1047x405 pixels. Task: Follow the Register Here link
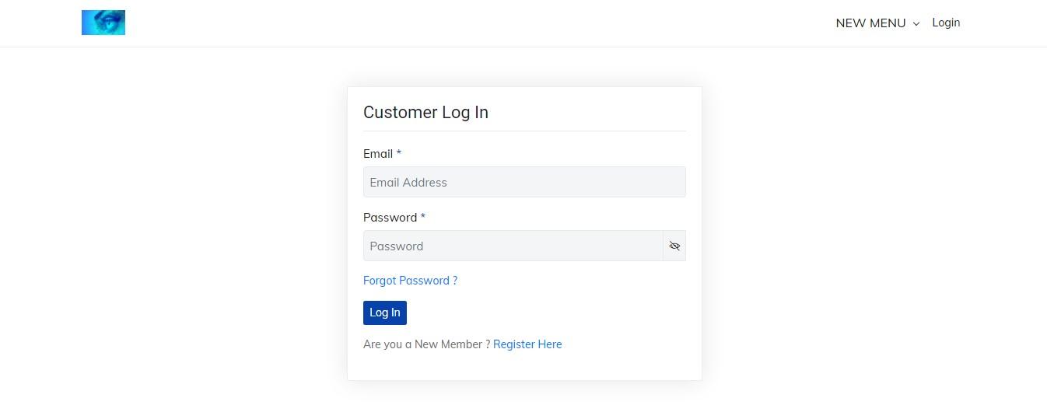click(527, 344)
